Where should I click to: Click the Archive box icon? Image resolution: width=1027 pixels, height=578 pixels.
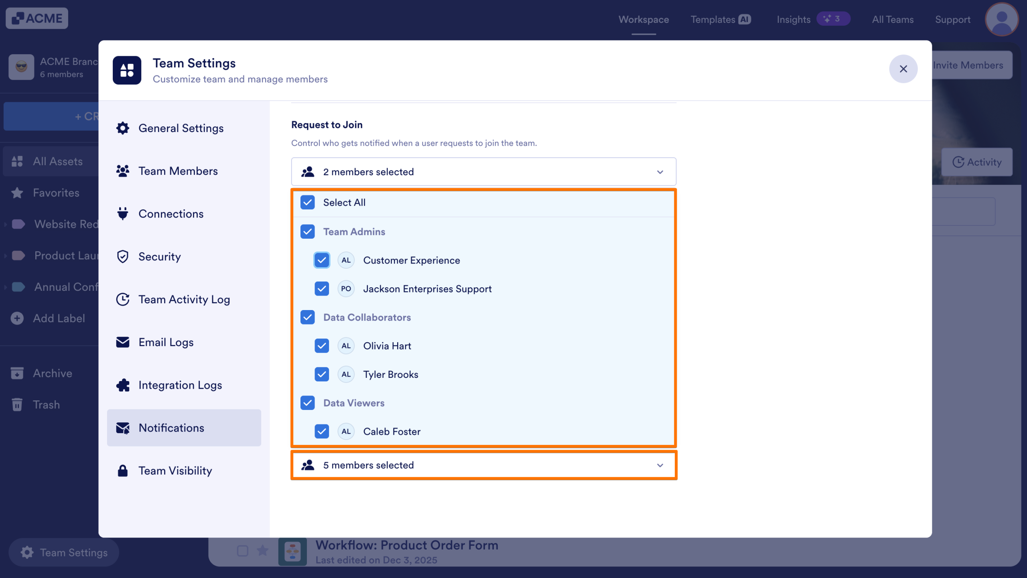click(17, 373)
